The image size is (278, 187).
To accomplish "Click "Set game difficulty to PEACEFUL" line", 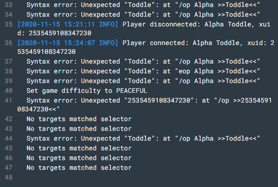I will point(87,91).
